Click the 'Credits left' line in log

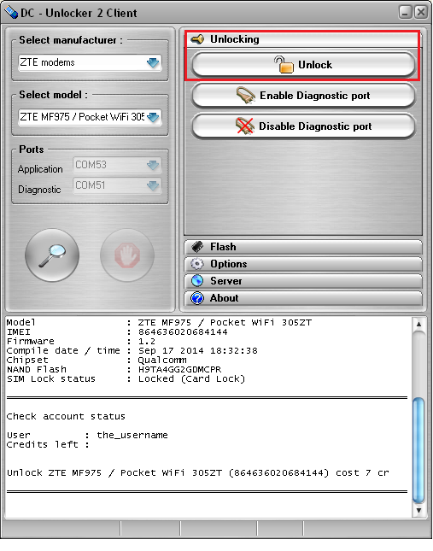[x=48, y=444]
